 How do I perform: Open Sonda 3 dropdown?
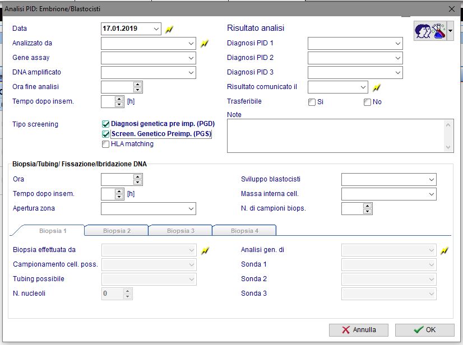(x=432, y=294)
